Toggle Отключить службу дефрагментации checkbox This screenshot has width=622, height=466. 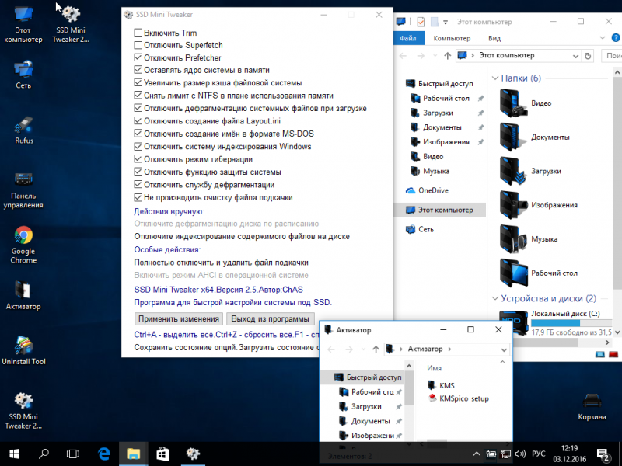click(138, 184)
